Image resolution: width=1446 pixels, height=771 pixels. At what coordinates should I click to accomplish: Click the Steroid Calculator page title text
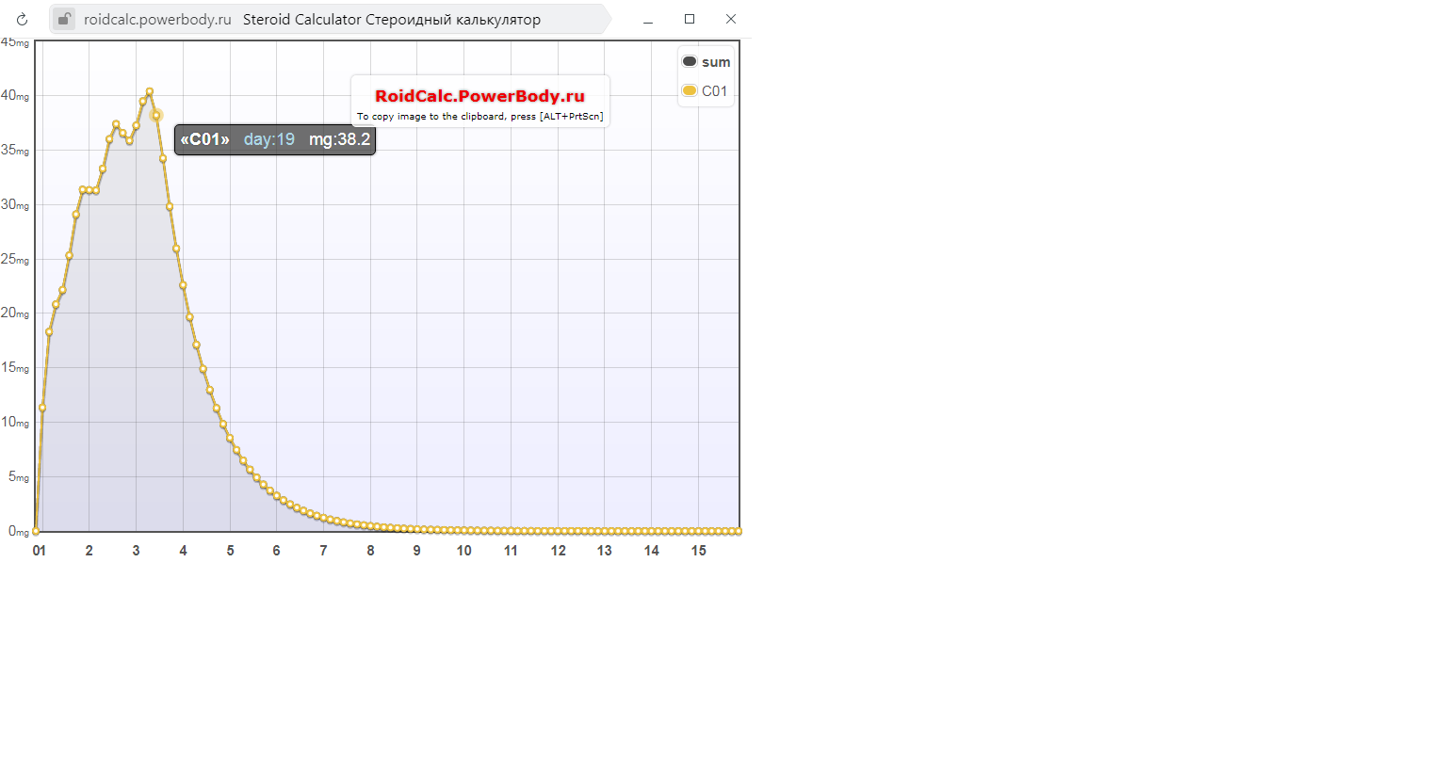click(391, 20)
